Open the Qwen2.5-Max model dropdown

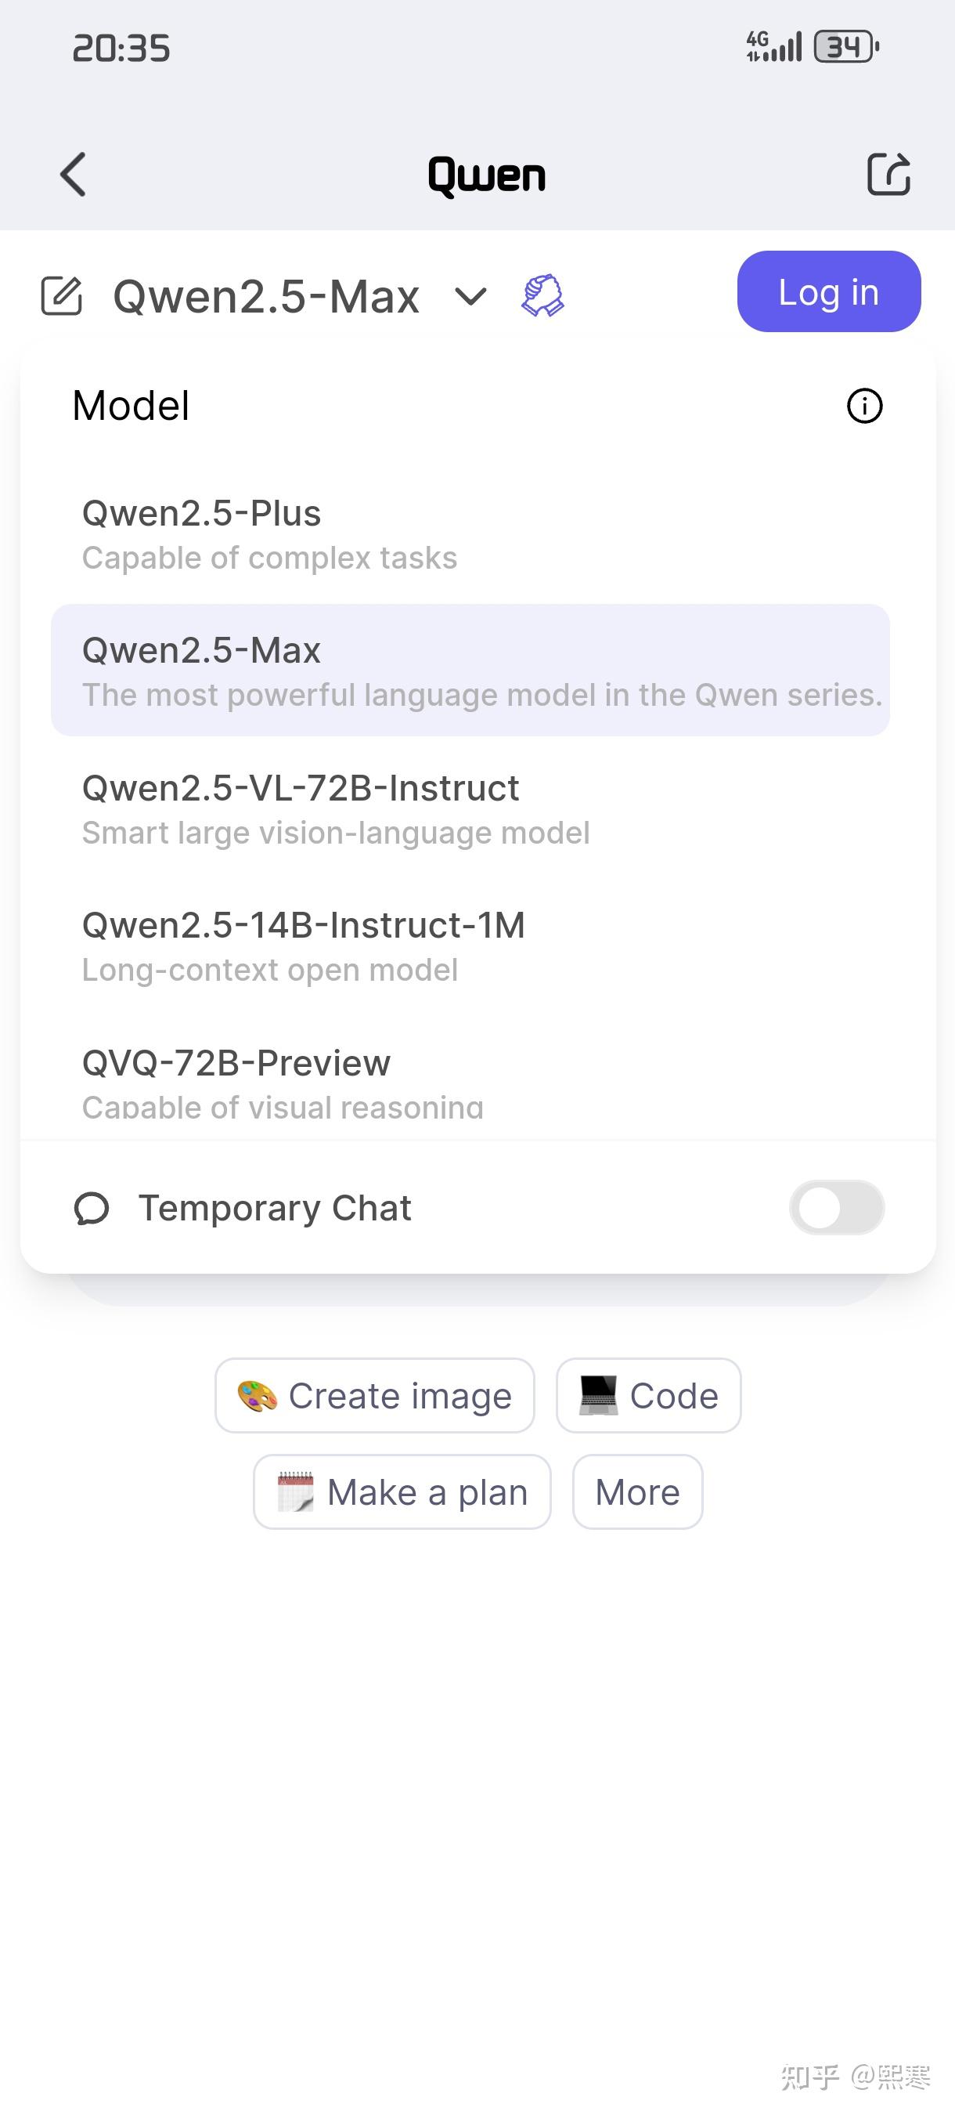point(266,297)
